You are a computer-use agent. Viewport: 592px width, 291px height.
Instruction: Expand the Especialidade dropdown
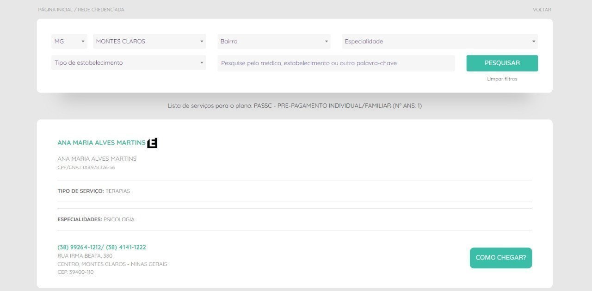coord(439,42)
